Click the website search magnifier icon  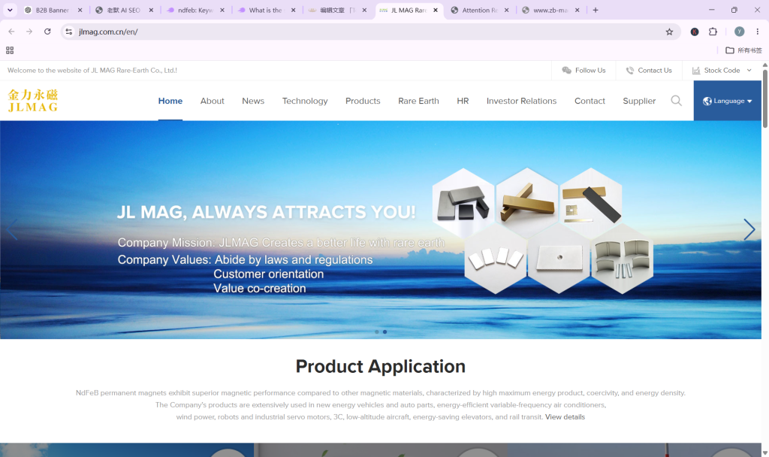tap(677, 101)
